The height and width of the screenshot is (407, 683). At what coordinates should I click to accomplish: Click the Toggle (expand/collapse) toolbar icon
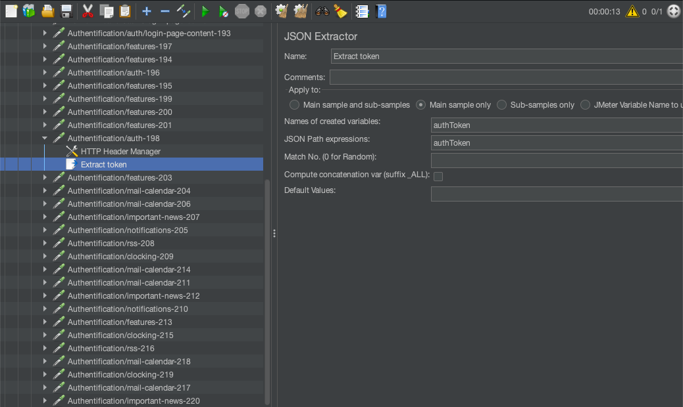pos(184,11)
